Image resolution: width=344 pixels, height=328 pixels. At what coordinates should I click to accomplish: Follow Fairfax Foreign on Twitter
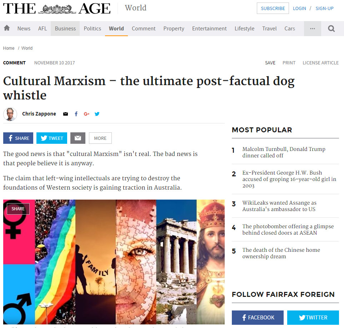tap(313, 318)
